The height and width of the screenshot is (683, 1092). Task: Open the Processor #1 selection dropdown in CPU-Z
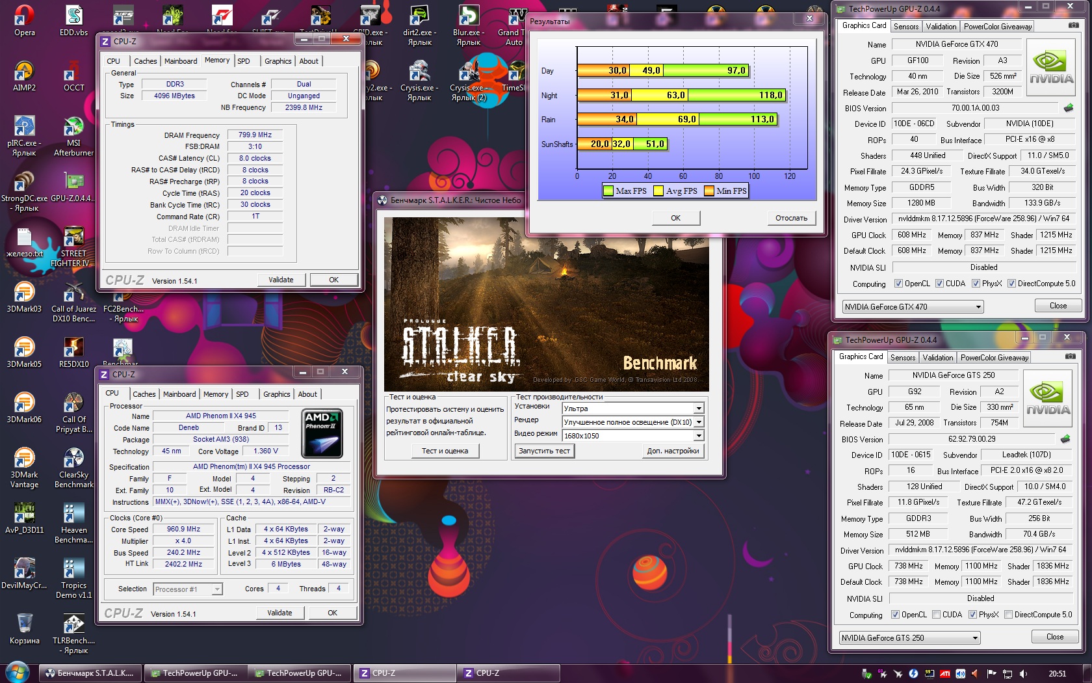(x=188, y=589)
